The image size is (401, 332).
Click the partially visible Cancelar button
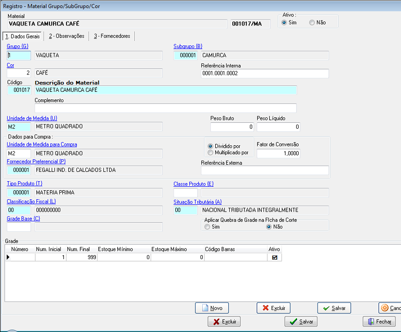[390, 308]
